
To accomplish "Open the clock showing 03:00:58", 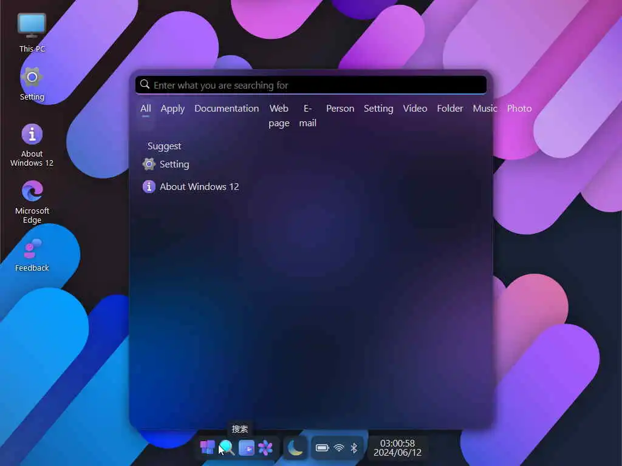I will (x=397, y=448).
